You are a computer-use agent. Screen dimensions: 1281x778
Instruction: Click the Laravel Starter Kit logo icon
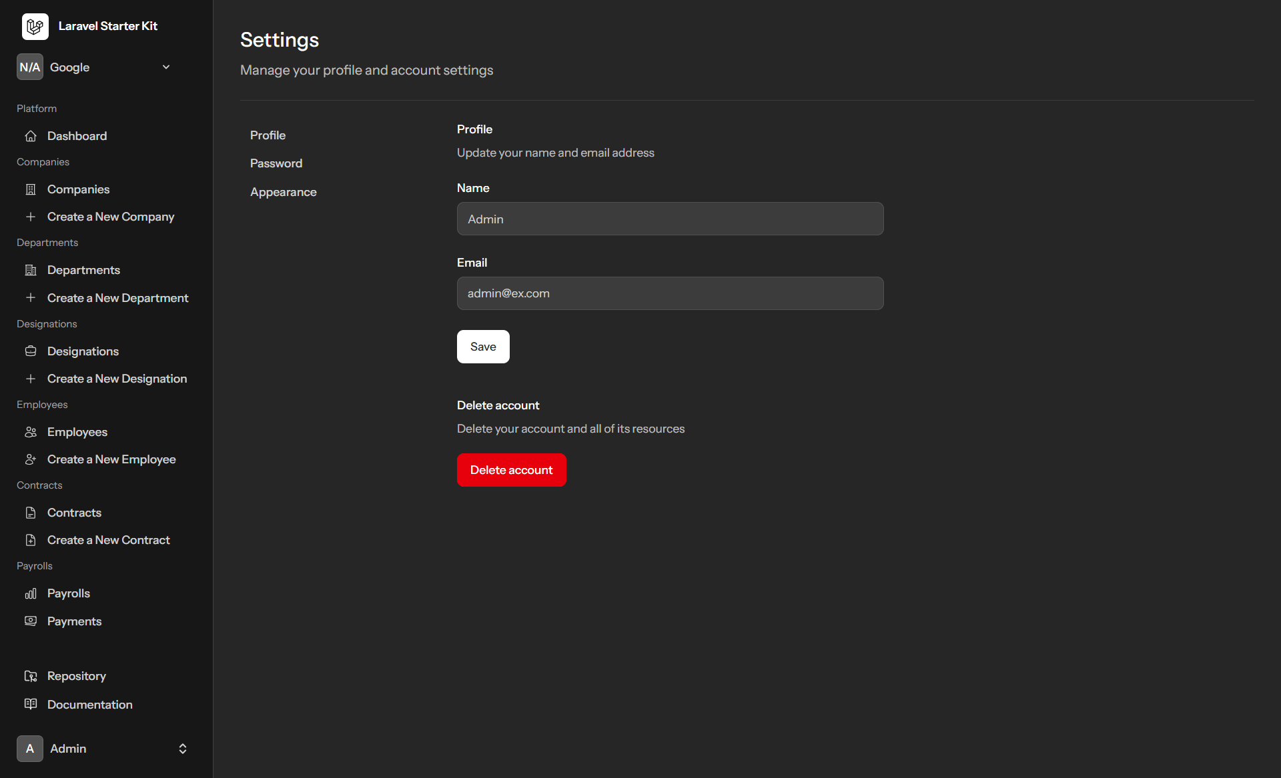[35, 27]
